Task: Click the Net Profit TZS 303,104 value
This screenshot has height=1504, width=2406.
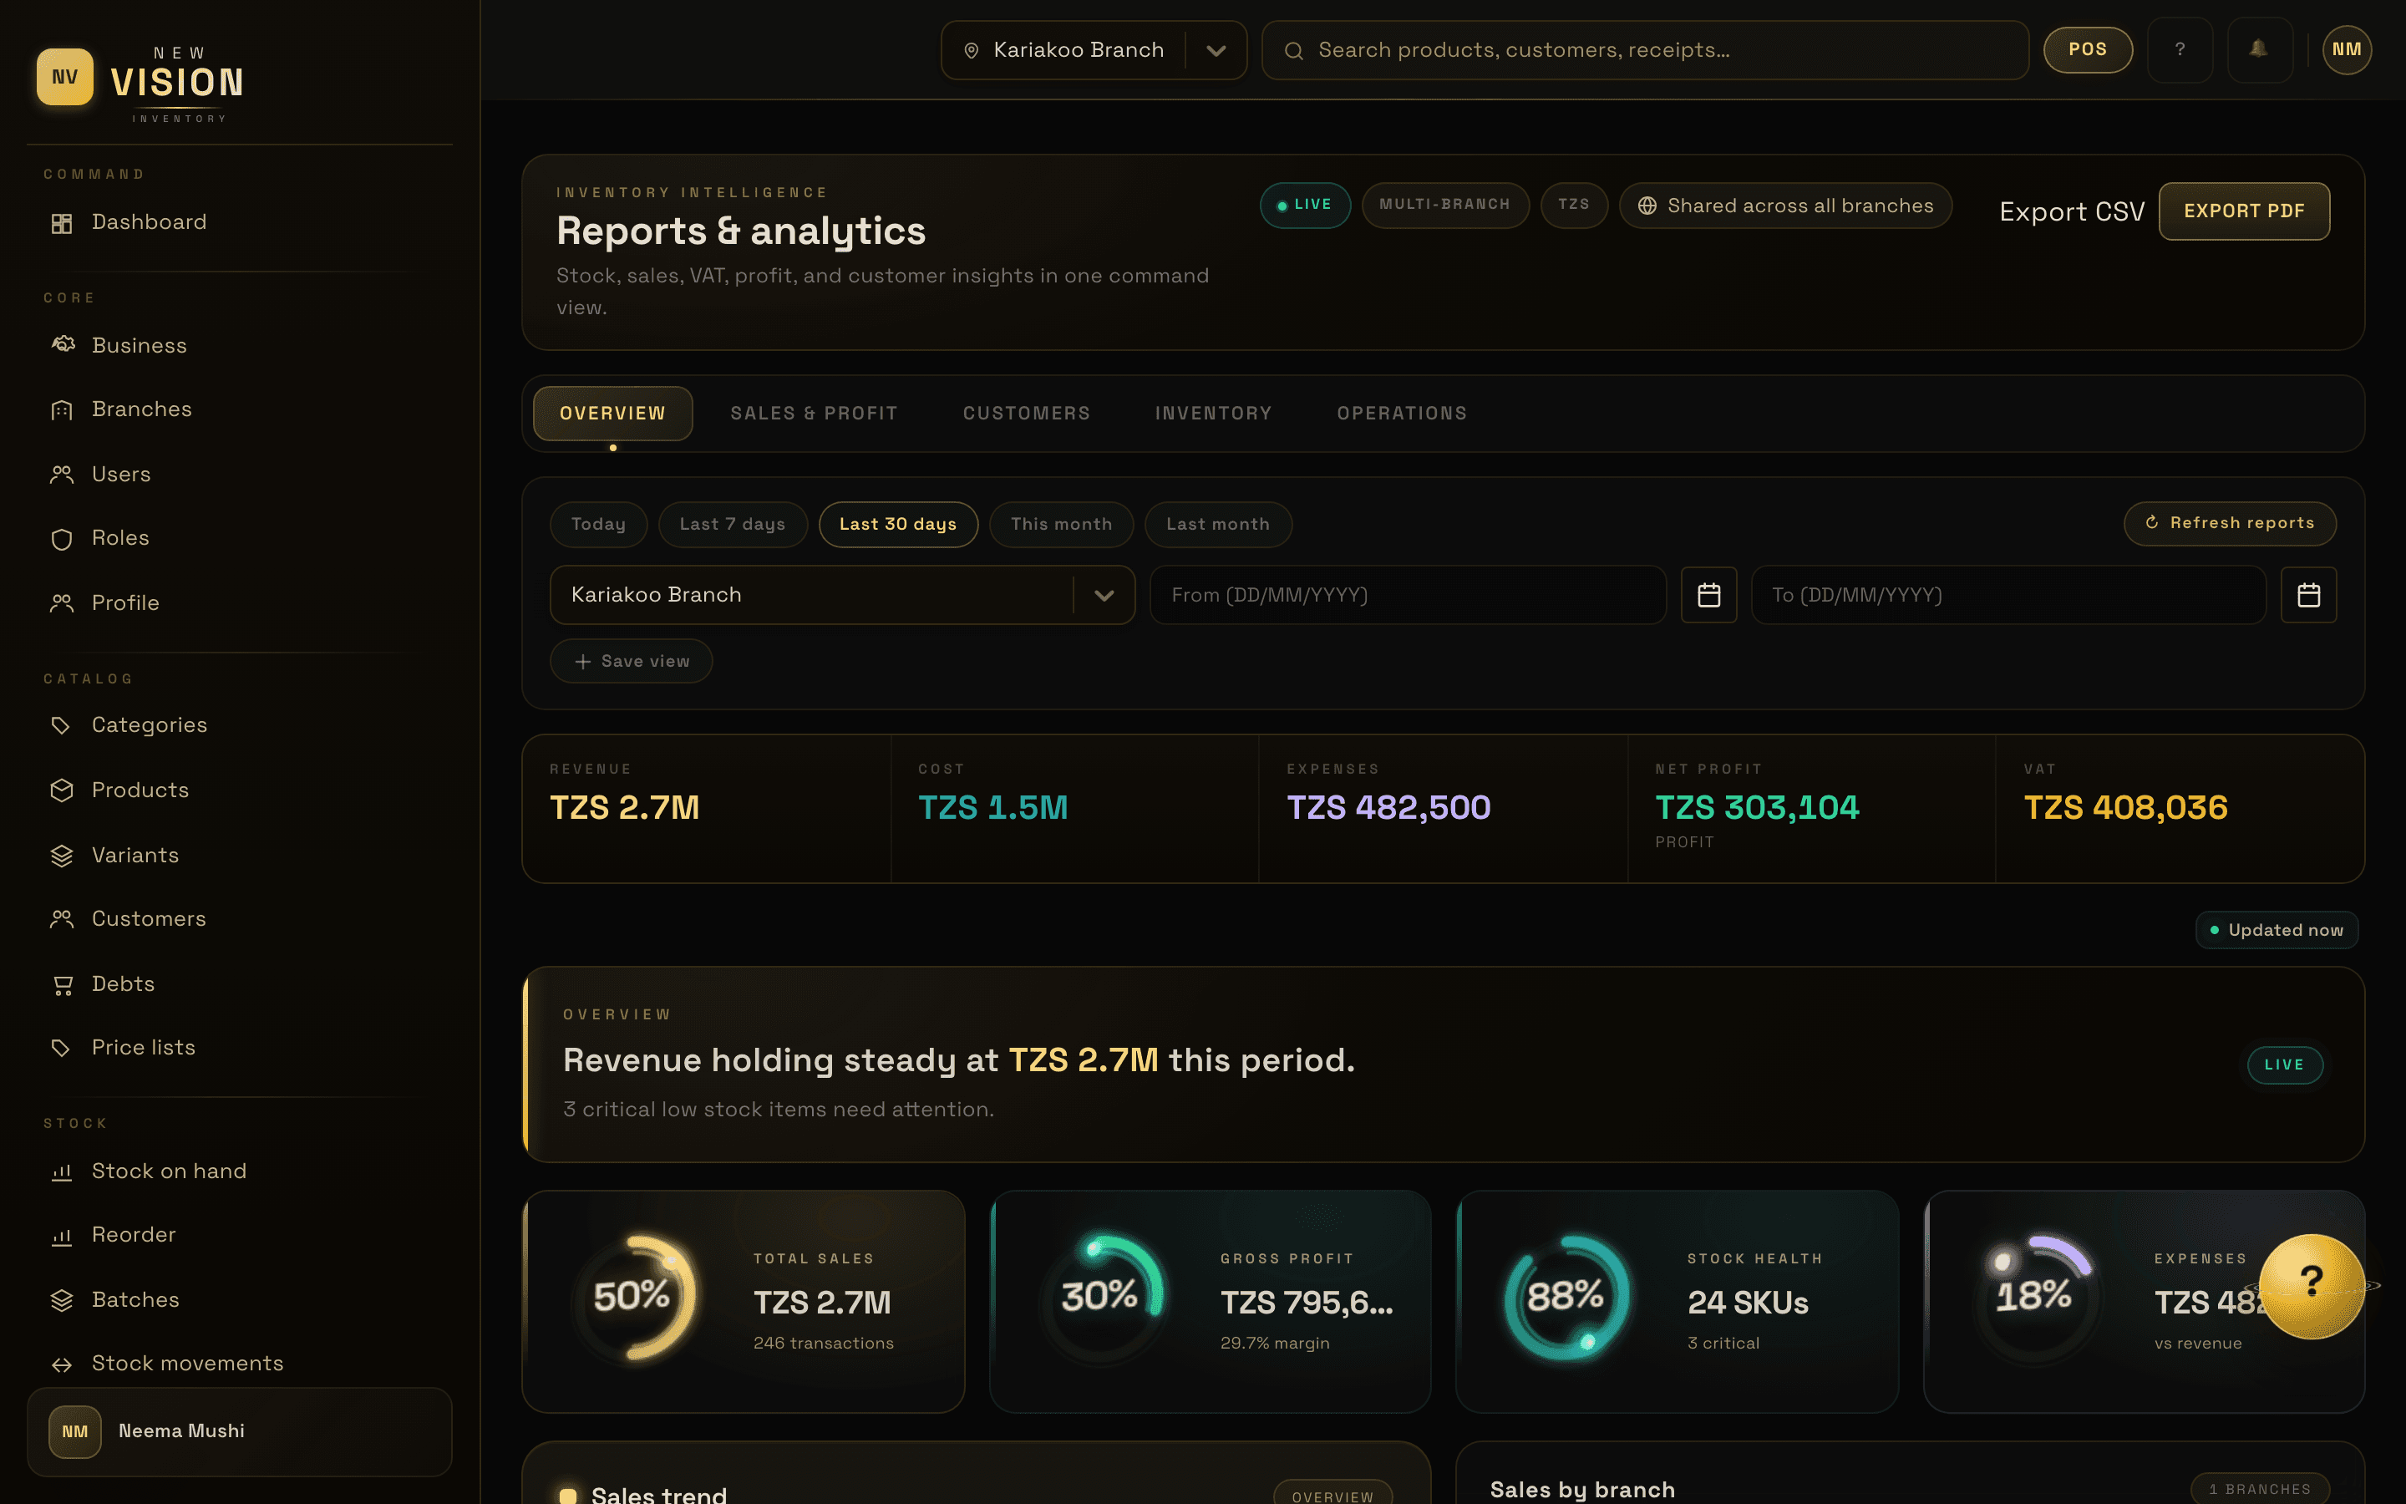Action: tap(1757, 808)
